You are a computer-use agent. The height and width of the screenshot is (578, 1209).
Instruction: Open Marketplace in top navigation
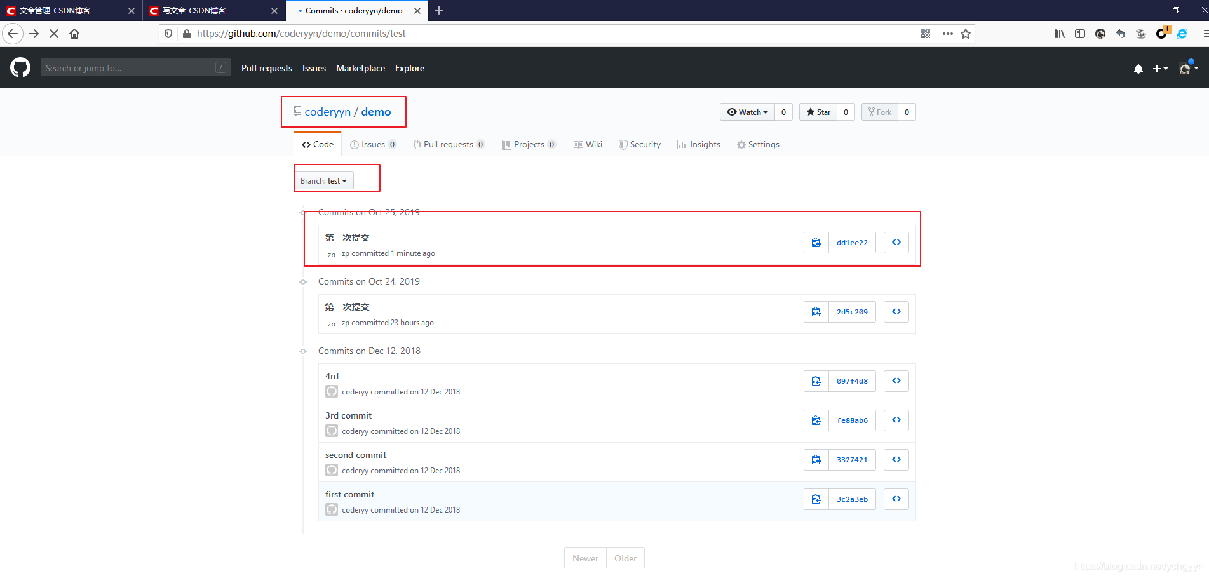pos(360,68)
